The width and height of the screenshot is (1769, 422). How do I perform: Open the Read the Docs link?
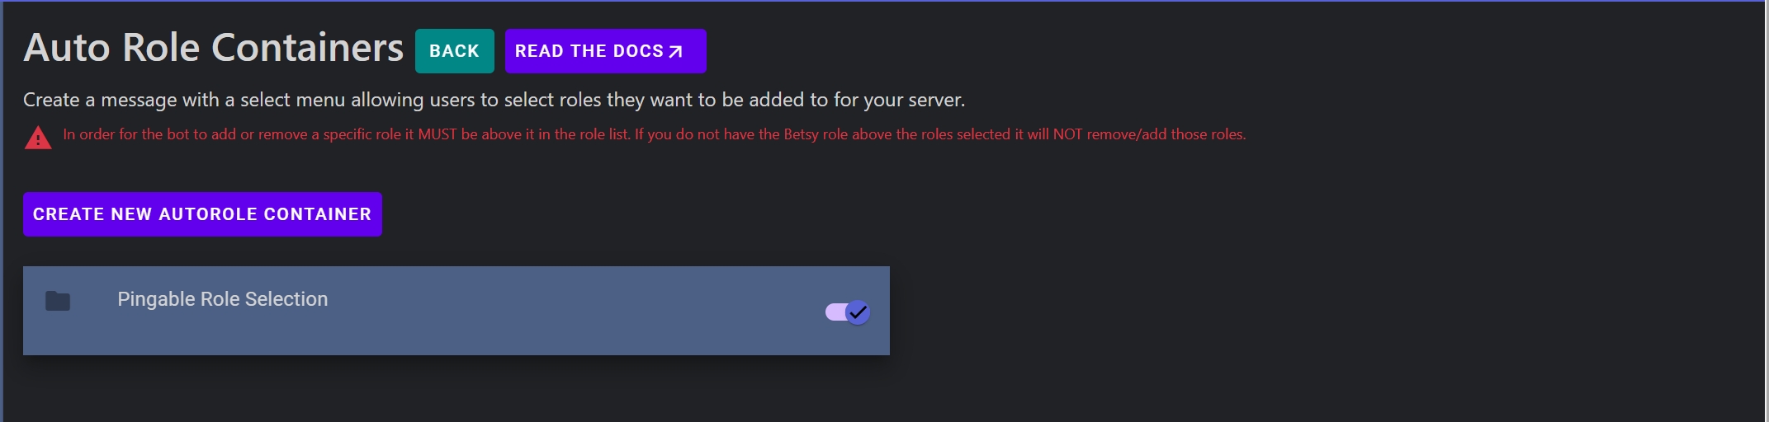coord(605,51)
